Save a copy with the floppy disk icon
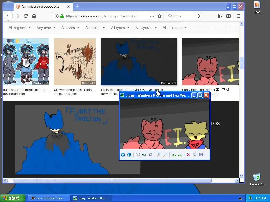 point(201,155)
